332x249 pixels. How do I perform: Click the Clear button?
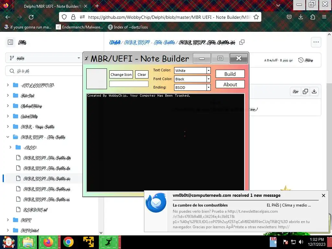point(142,75)
